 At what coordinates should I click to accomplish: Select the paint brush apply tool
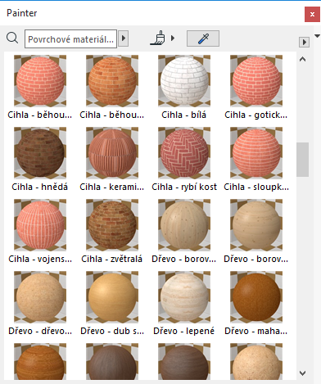click(x=158, y=38)
